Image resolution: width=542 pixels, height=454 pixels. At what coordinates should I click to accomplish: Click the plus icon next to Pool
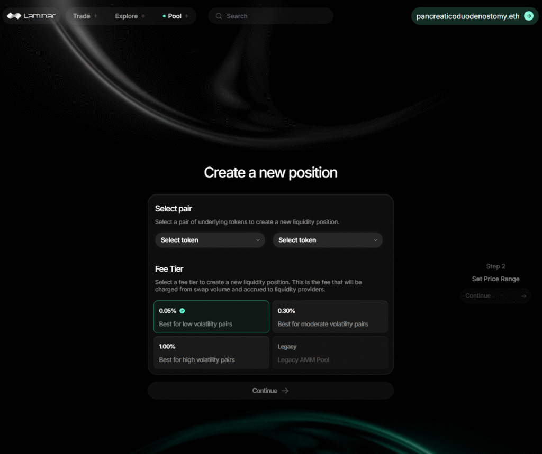click(x=186, y=16)
